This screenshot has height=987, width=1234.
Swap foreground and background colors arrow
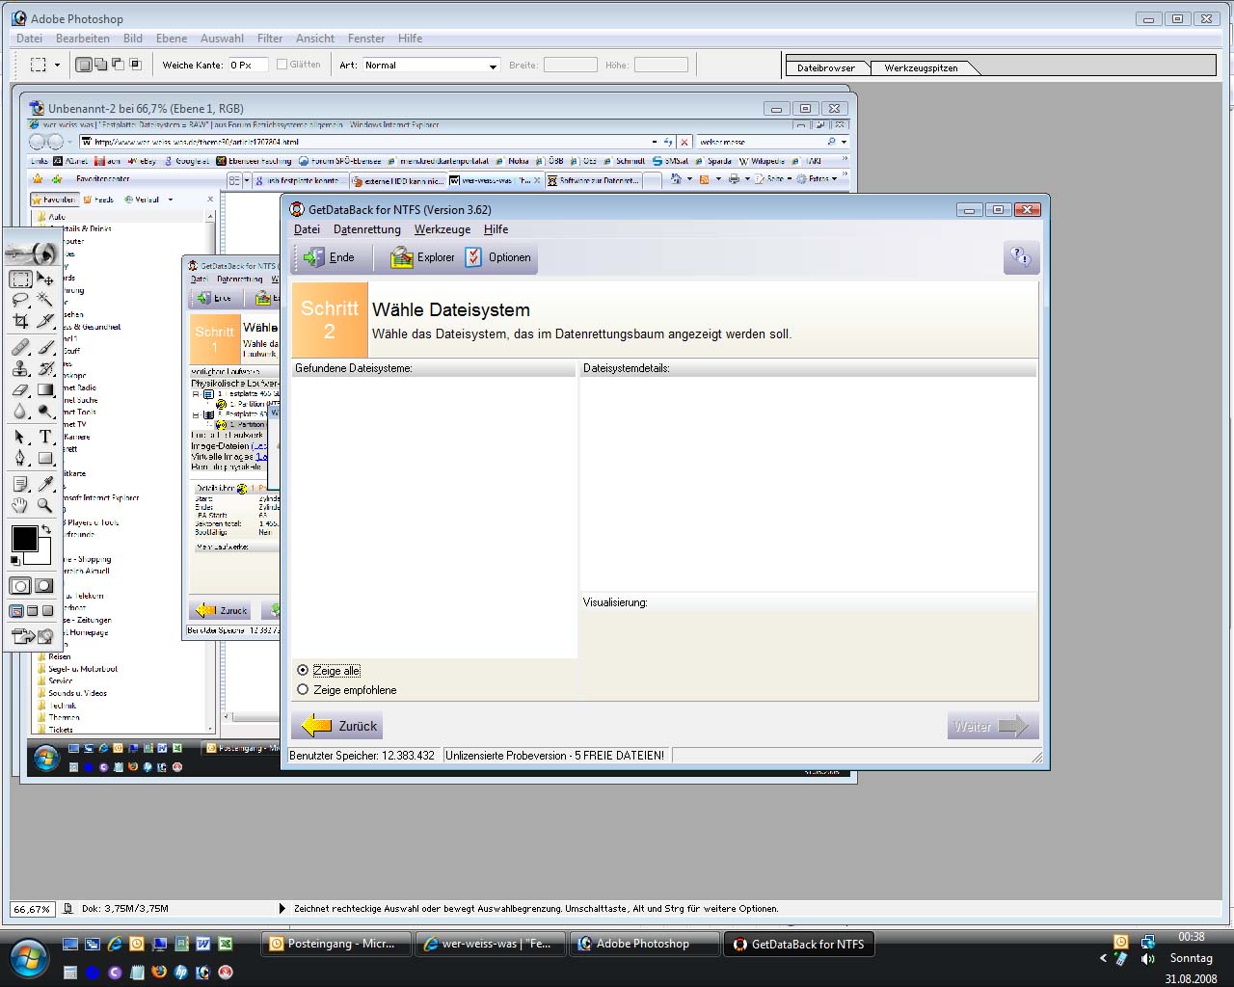pyautogui.click(x=45, y=529)
